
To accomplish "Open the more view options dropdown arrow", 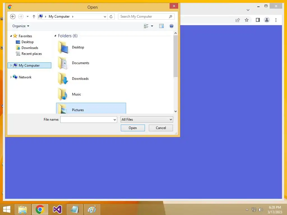I will click(152, 26).
